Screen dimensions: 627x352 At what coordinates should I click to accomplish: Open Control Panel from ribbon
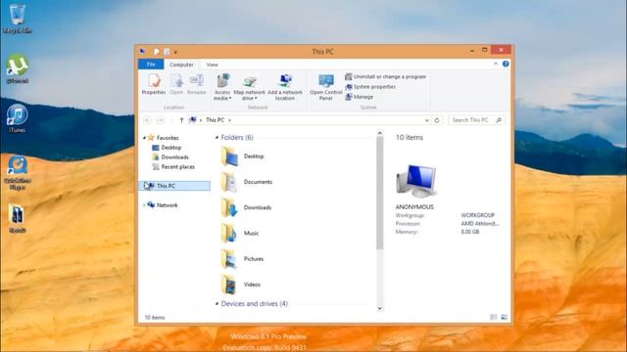point(326,87)
